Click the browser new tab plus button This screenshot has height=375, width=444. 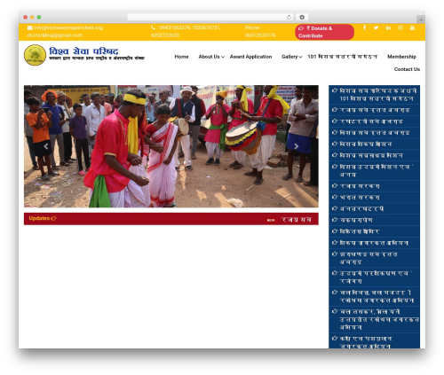(x=421, y=20)
